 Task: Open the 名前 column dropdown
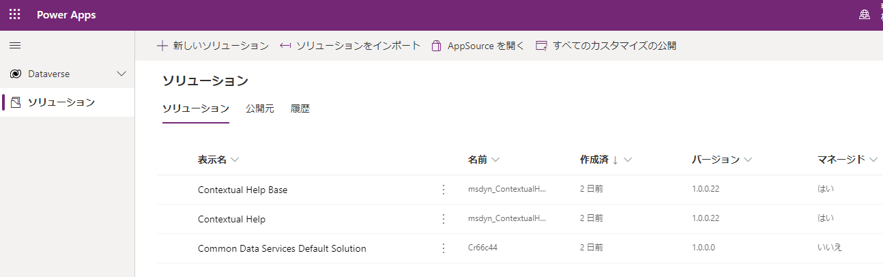click(495, 160)
